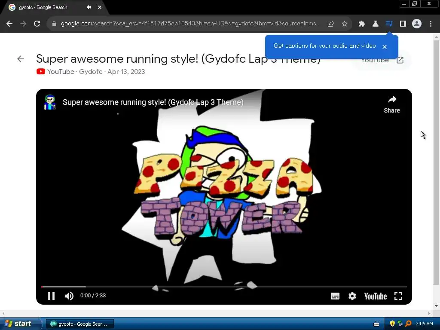Image resolution: width=440 pixels, height=330 pixels.
Task: Click the YouTube logo in player
Action: point(375,296)
